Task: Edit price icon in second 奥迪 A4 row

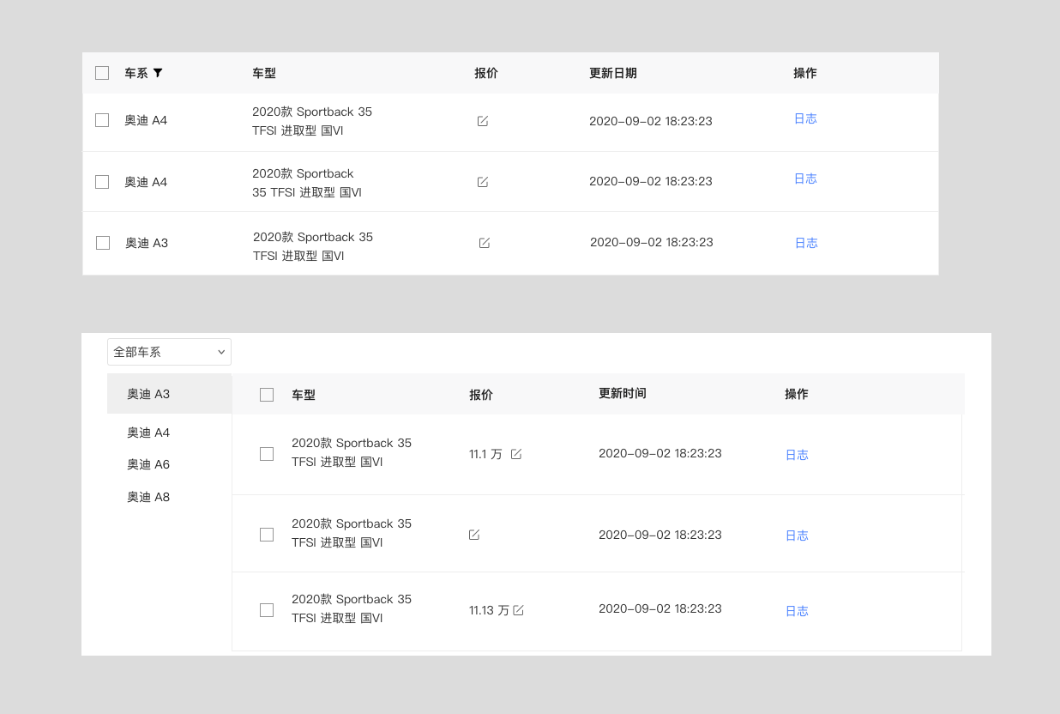Action: tap(483, 182)
